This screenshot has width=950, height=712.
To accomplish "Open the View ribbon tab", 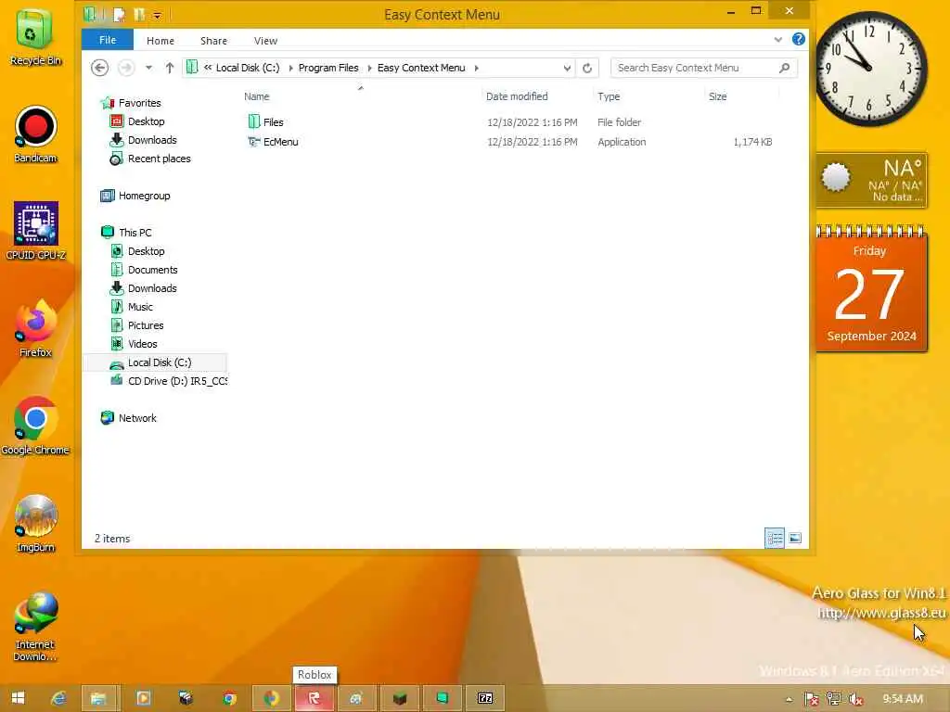I will (265, 41).
